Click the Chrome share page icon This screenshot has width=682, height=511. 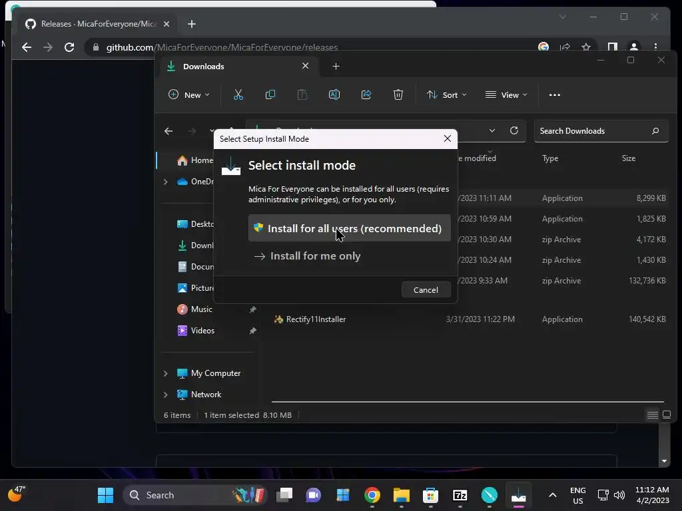565,47
